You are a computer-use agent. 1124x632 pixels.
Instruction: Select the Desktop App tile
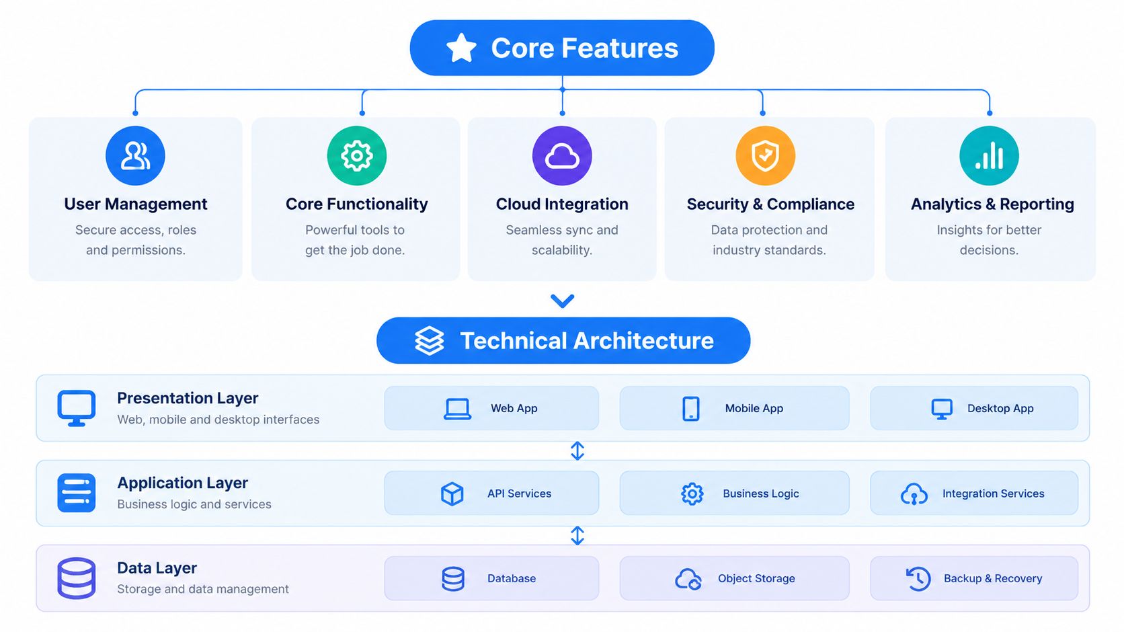(974, 408)
